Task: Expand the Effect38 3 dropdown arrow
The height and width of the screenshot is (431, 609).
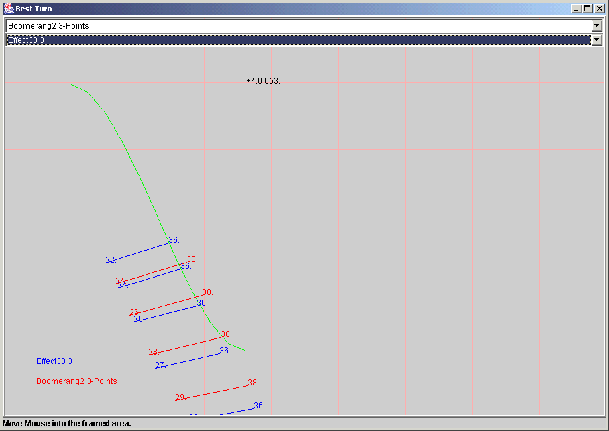Action: pos(596,40)
